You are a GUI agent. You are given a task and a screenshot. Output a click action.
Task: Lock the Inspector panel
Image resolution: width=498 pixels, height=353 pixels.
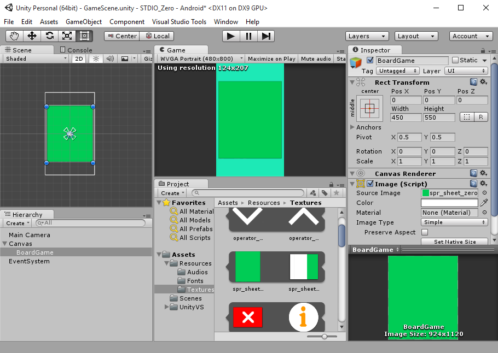(x=483, y=51)
